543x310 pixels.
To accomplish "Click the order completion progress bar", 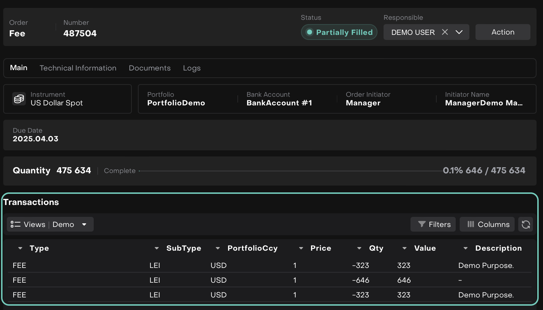I will 291,171.
